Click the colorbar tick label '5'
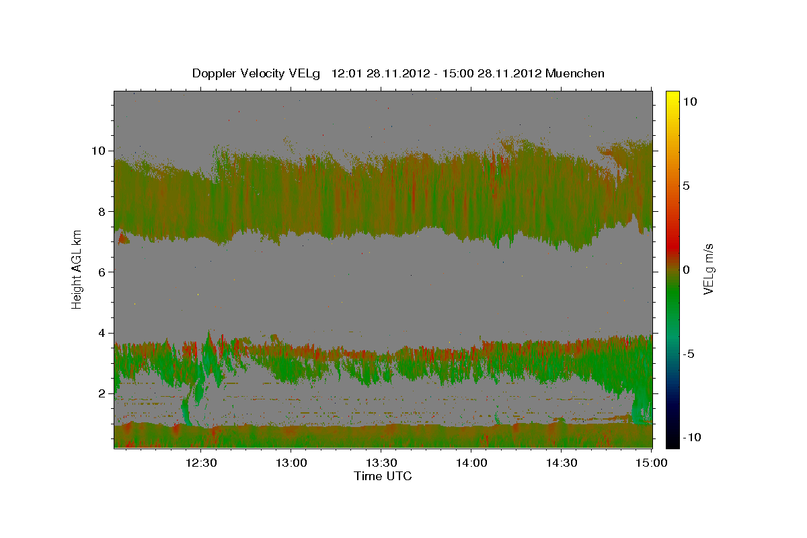This screenshot has width=807, height=538. pyautogui.click(x=688, y=186)
